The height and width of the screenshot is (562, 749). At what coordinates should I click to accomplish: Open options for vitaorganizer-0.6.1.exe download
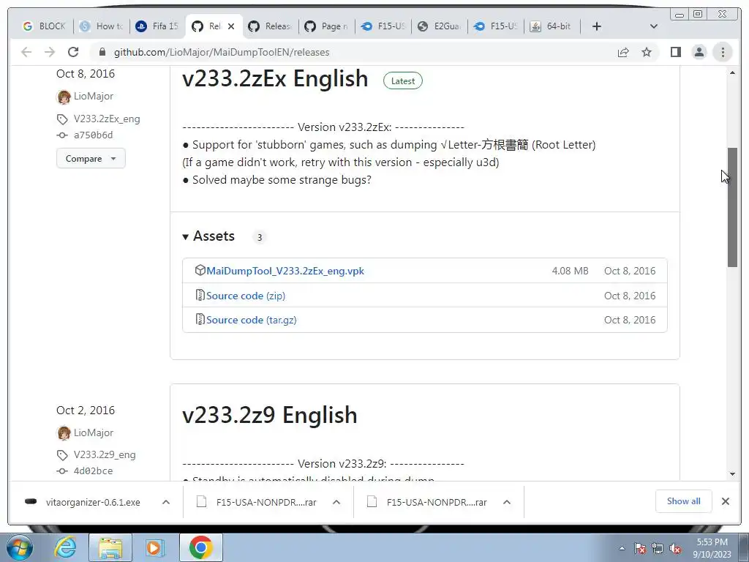(166, 502)
